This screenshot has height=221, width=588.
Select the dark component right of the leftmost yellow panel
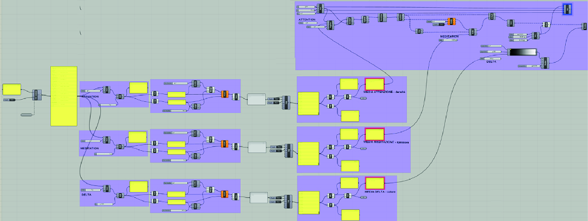(x=37, y=95)
